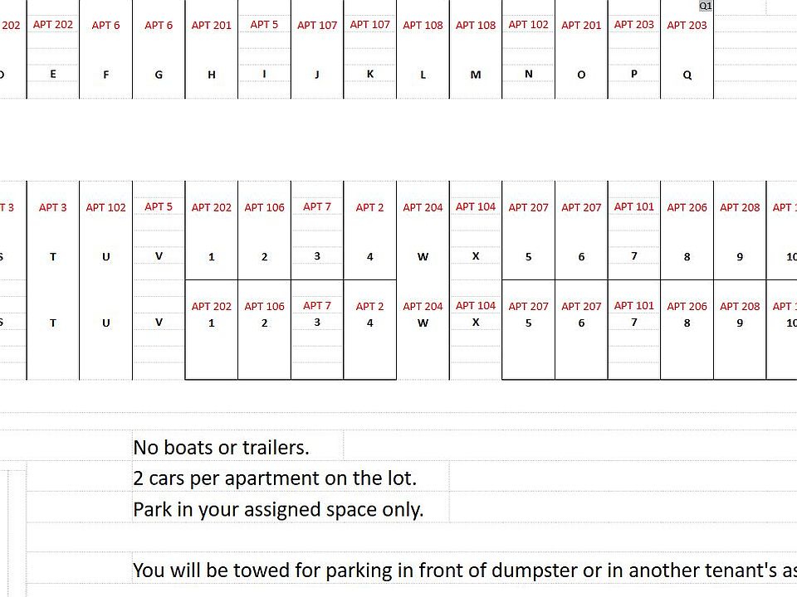This screenshot has height=597, width=797.
Task: Select the cell with letter M
Action: click(476, 75)
